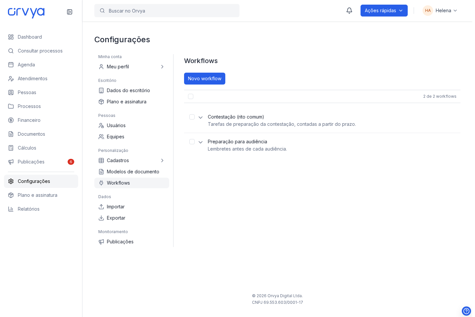Open Plano e assinatura under Escritório
Image resolution: width=475 pixels, height=317 pixels.
[x=132, y=102]
